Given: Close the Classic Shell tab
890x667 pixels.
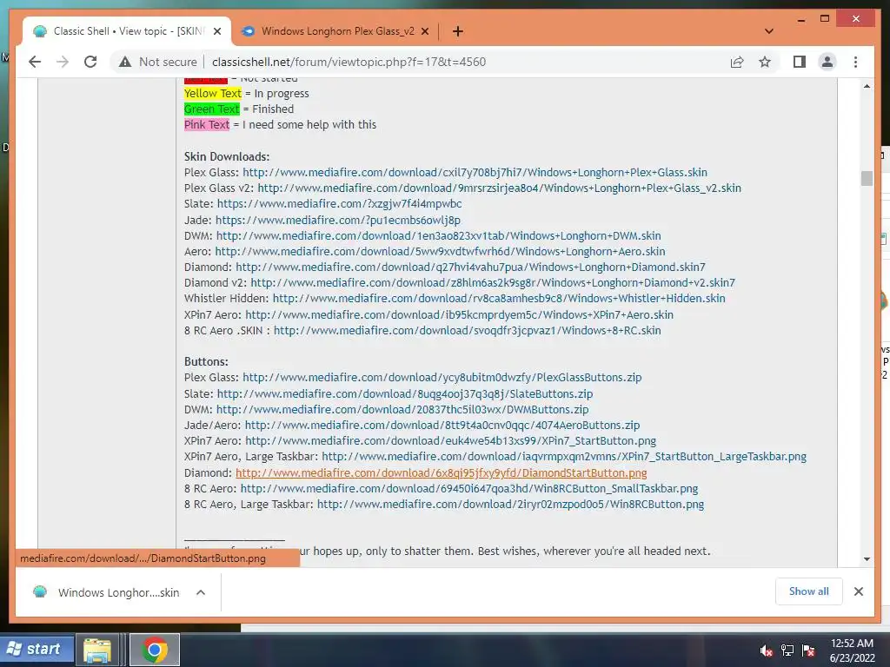Looking at the screenshot, I should tap(216, 31).
